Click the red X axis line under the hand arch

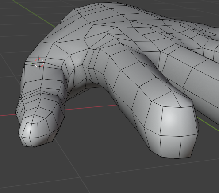(x=91, y=107)
